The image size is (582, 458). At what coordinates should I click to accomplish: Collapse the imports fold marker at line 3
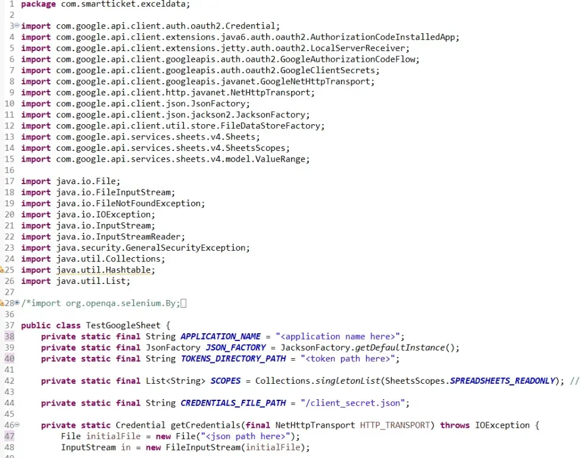point(17,26)
